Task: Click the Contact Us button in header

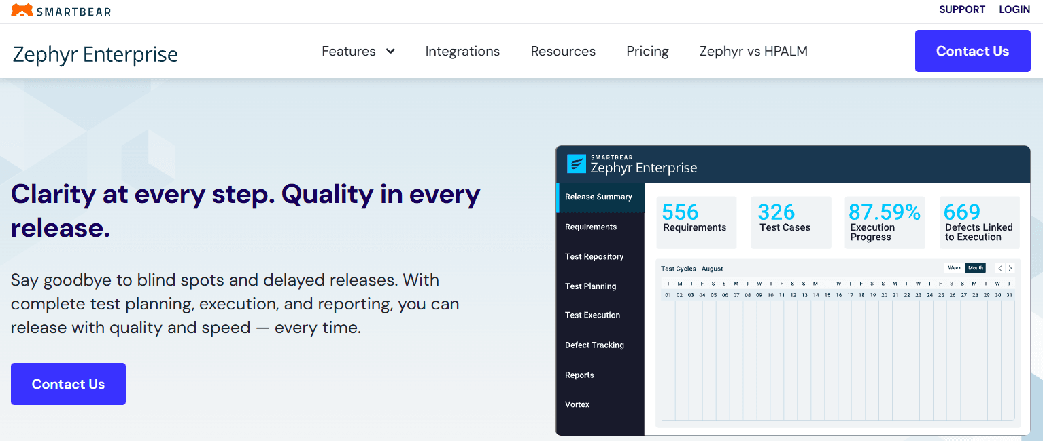Action: coord(972,51)
